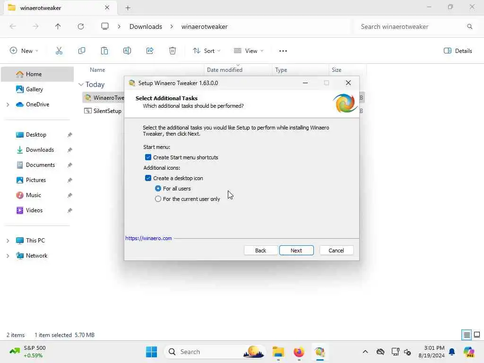Open the Sort dropdown menu
This screenshot has width=484, height=363.
(207, 51)
